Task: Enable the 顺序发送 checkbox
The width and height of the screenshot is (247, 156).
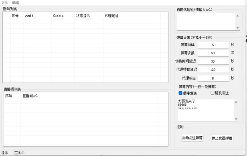Action: click(x=181, y=93)
